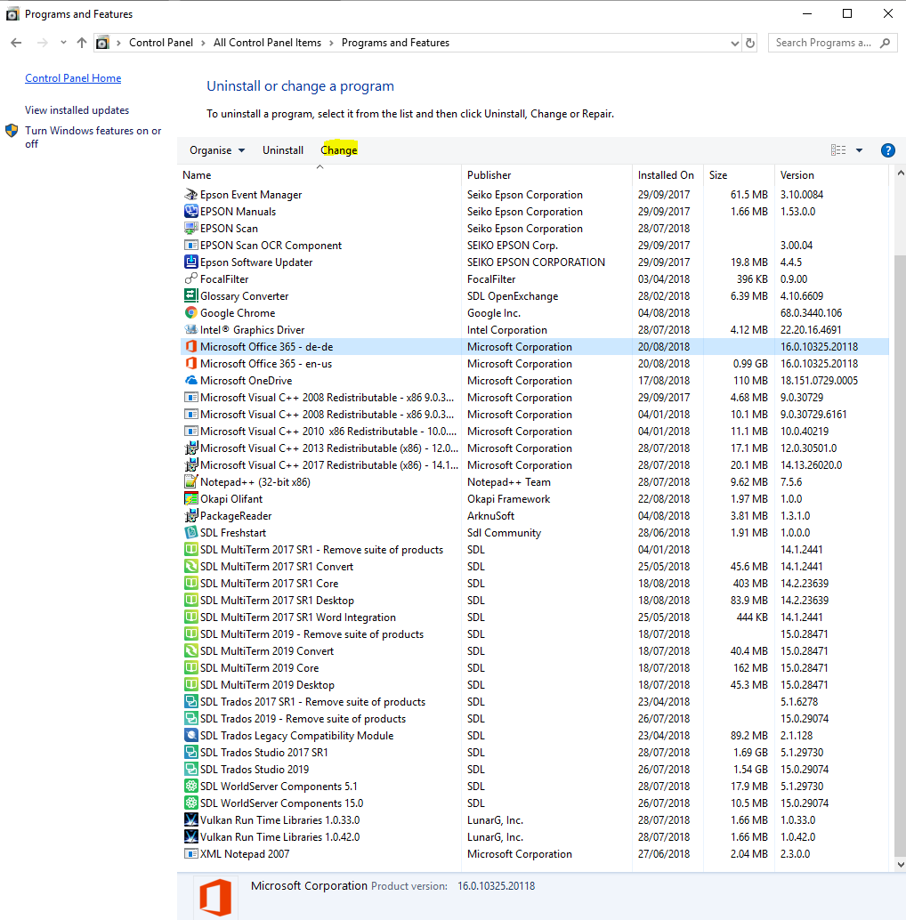Click the PackageReader icon

click(190, 516)
